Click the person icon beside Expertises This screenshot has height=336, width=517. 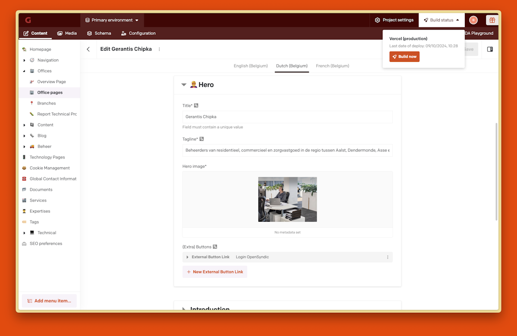tap(24, 211)
